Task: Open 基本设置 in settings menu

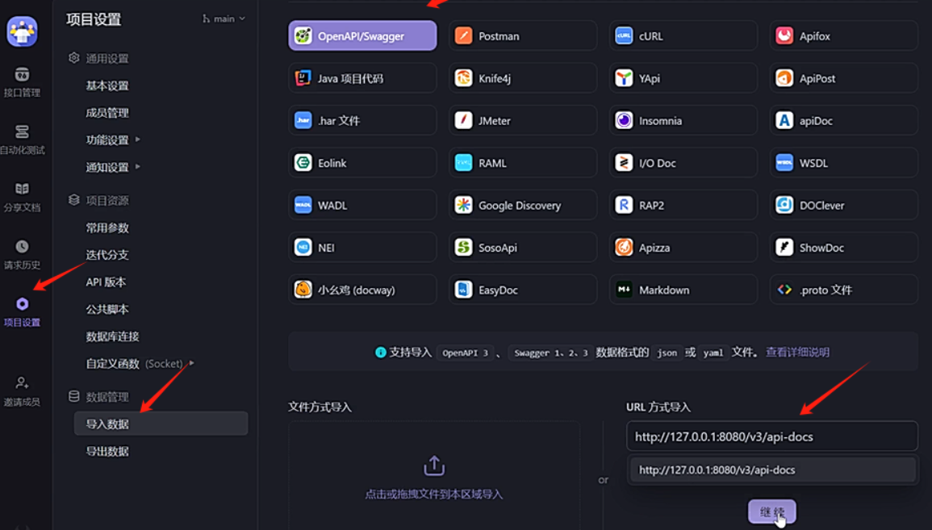Action: (x=107, y=86)
